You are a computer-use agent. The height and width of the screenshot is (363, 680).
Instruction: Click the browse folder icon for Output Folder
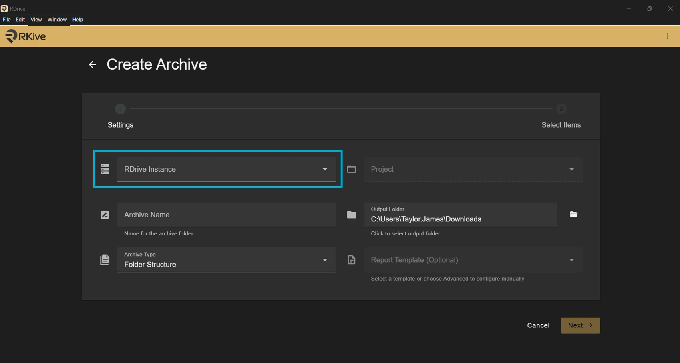coord(573,215)
